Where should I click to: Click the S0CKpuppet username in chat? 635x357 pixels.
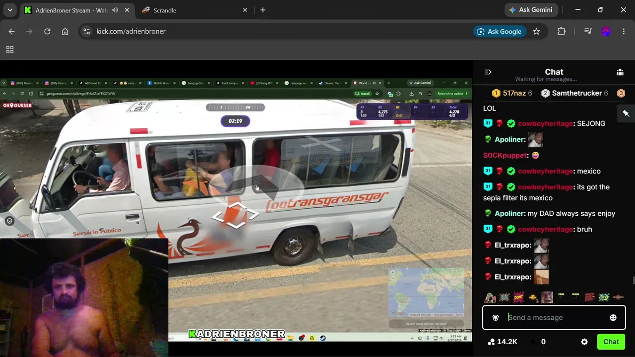tap(505, 155)
